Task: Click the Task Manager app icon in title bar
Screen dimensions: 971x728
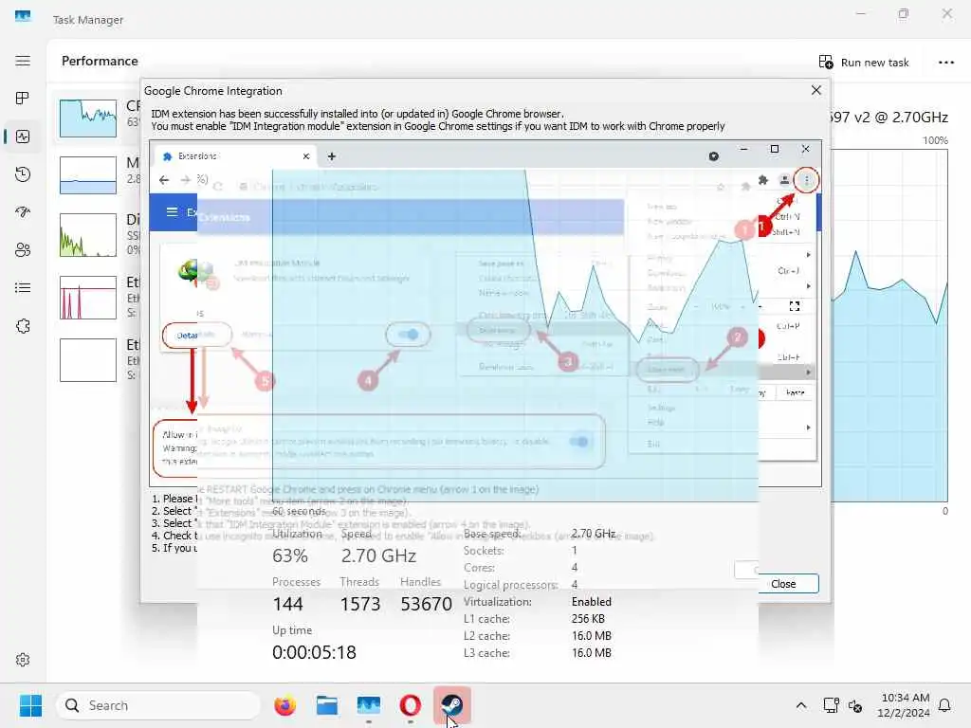Action: pos(23,16)
